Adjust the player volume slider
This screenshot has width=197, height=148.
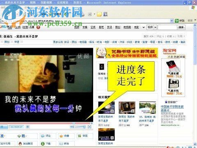[x=80, y=127]
